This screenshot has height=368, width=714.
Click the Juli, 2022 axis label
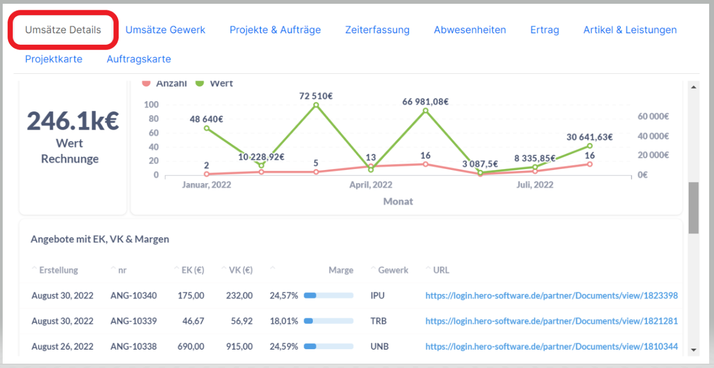click(x=534, y=185)
